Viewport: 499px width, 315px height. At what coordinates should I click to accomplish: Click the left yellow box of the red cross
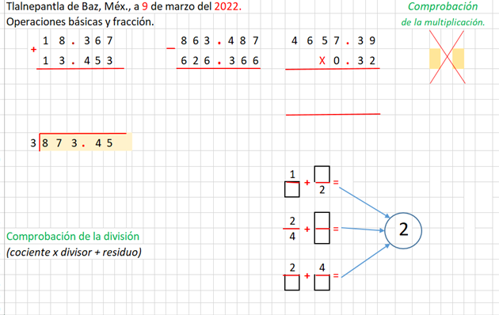click(435, 59)
